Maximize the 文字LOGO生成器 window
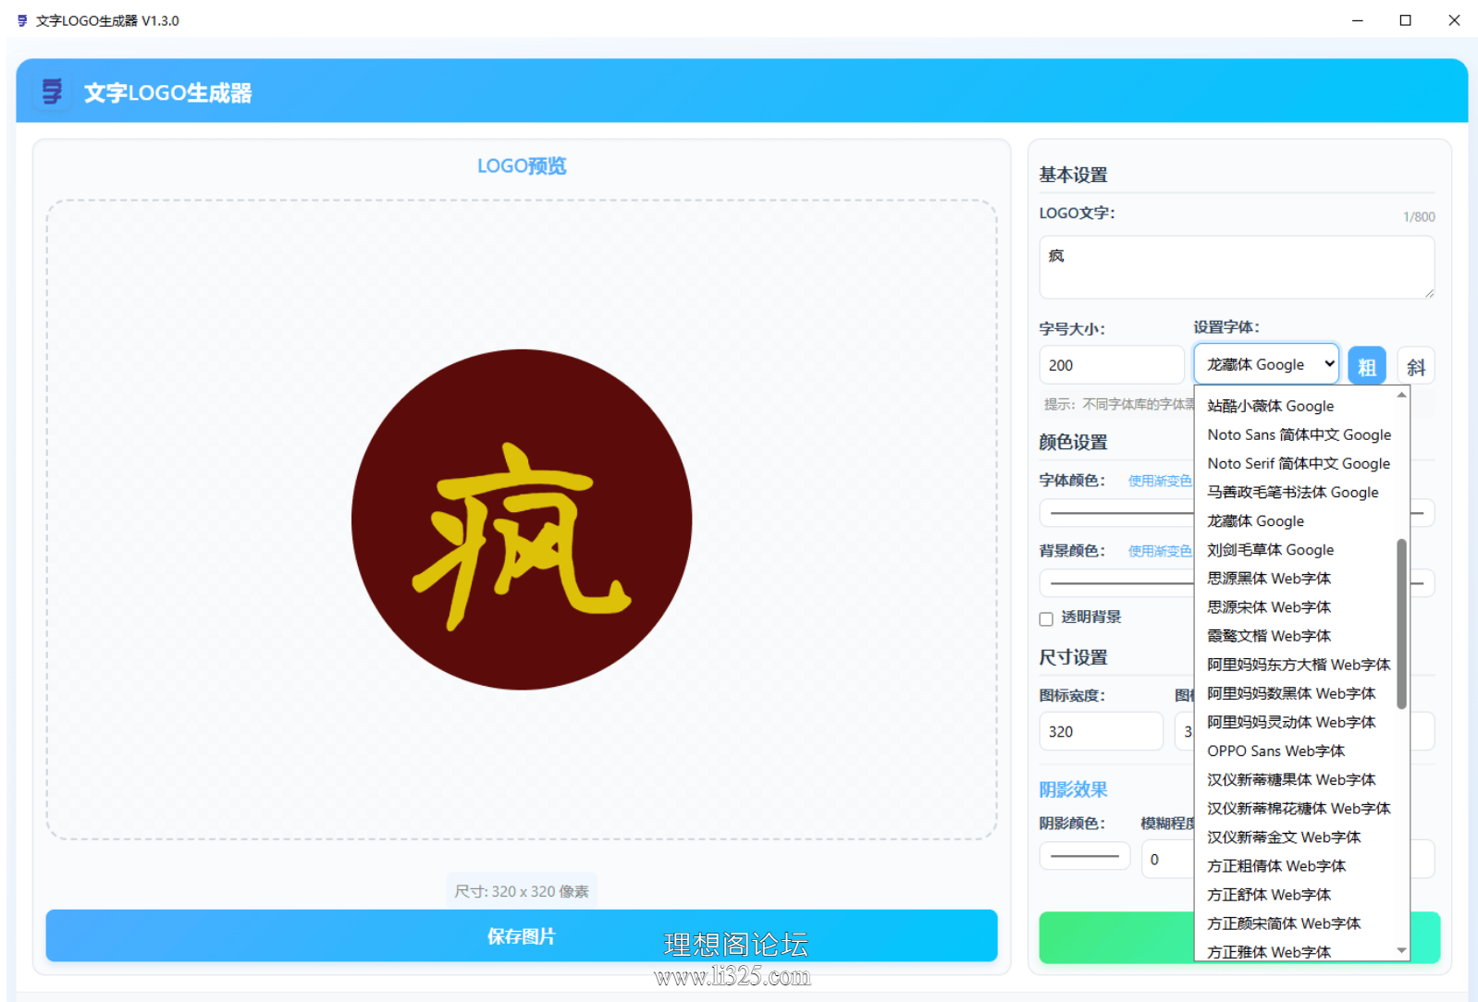Image resolution: width=1478 pixels, height=1002 pixels. click(1405, 20)
